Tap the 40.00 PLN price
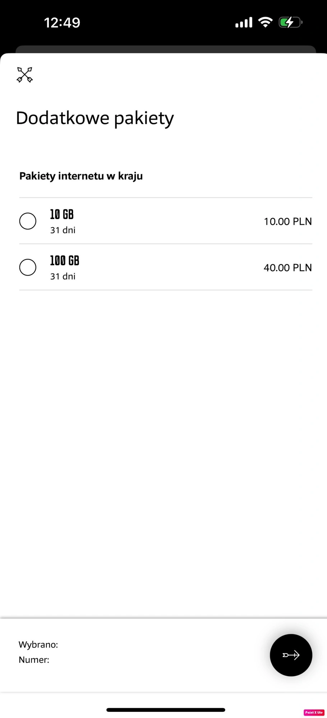This screenshot has width=327, height=718. pyautogui.click(x=287, y=268)
